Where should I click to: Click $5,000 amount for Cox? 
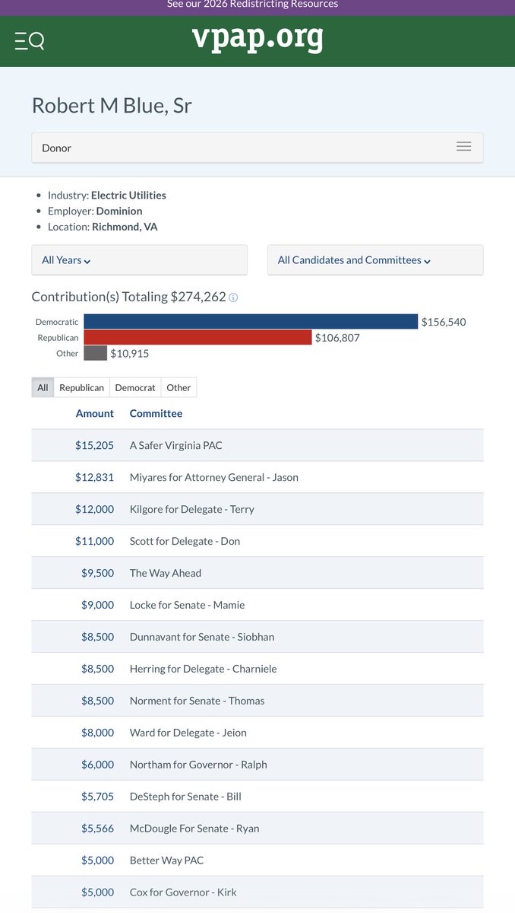97,892
